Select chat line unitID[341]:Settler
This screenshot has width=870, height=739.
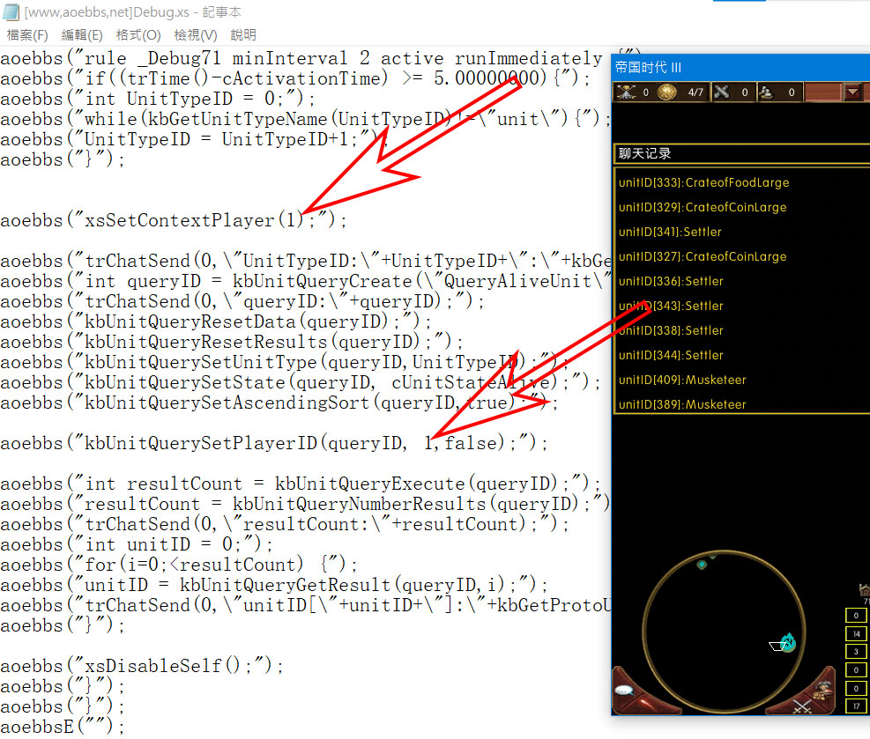tap(670, 232)
